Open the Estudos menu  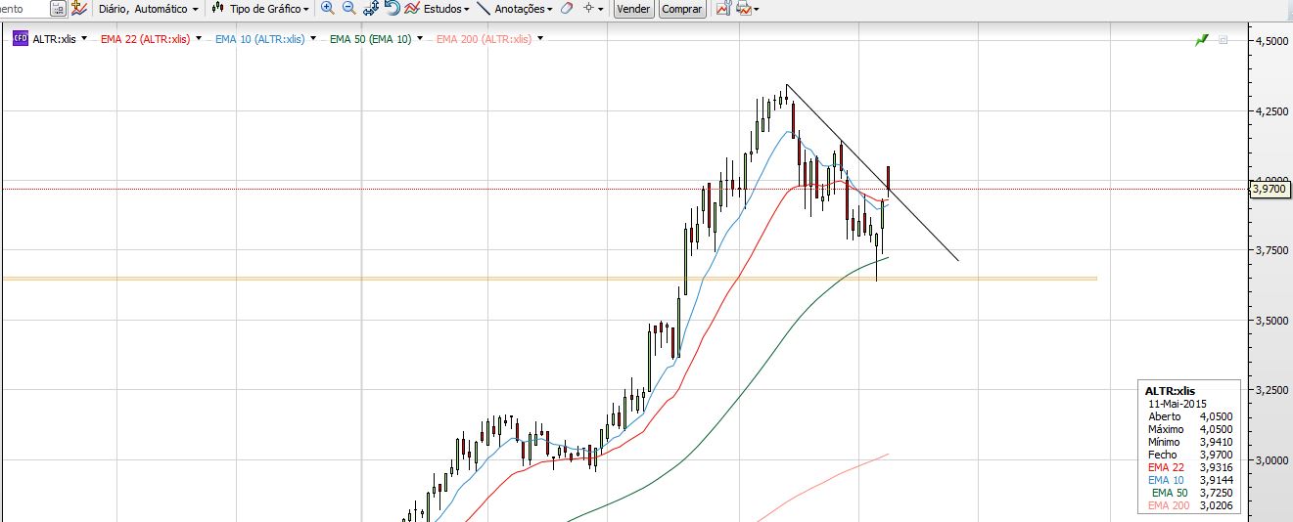pyautogui.click(x=445, y=9)
